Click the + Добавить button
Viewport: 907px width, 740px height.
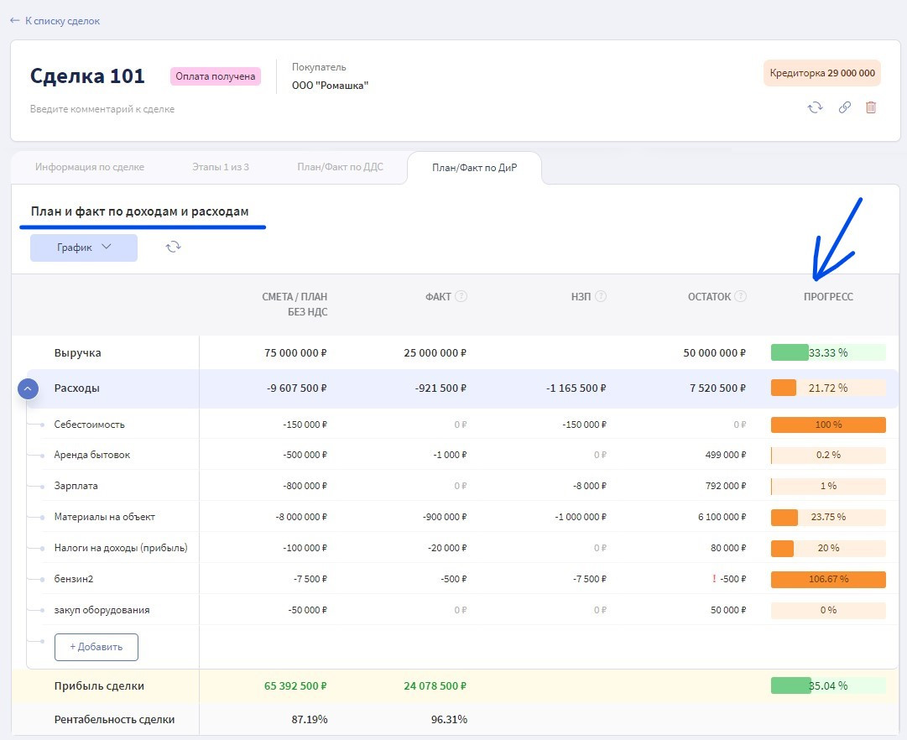coord(96,647)
